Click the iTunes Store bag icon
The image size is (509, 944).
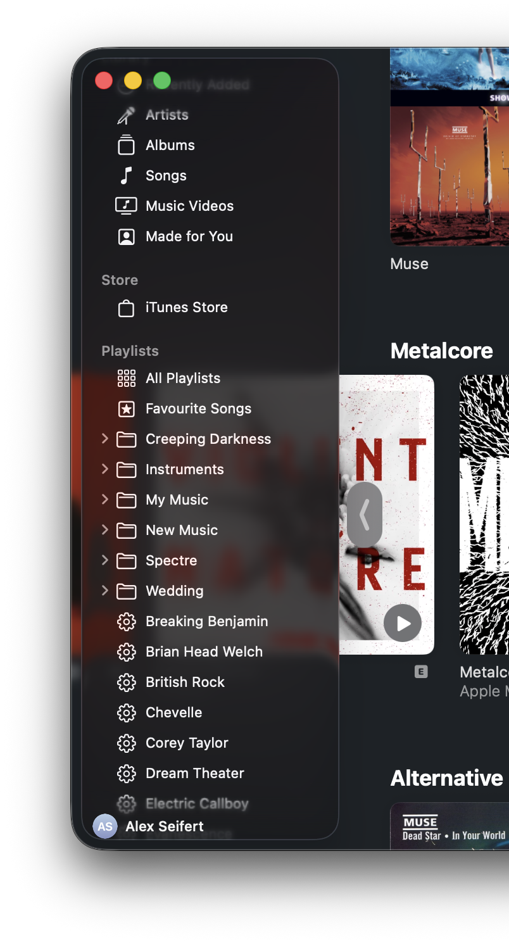pos(126,308)
